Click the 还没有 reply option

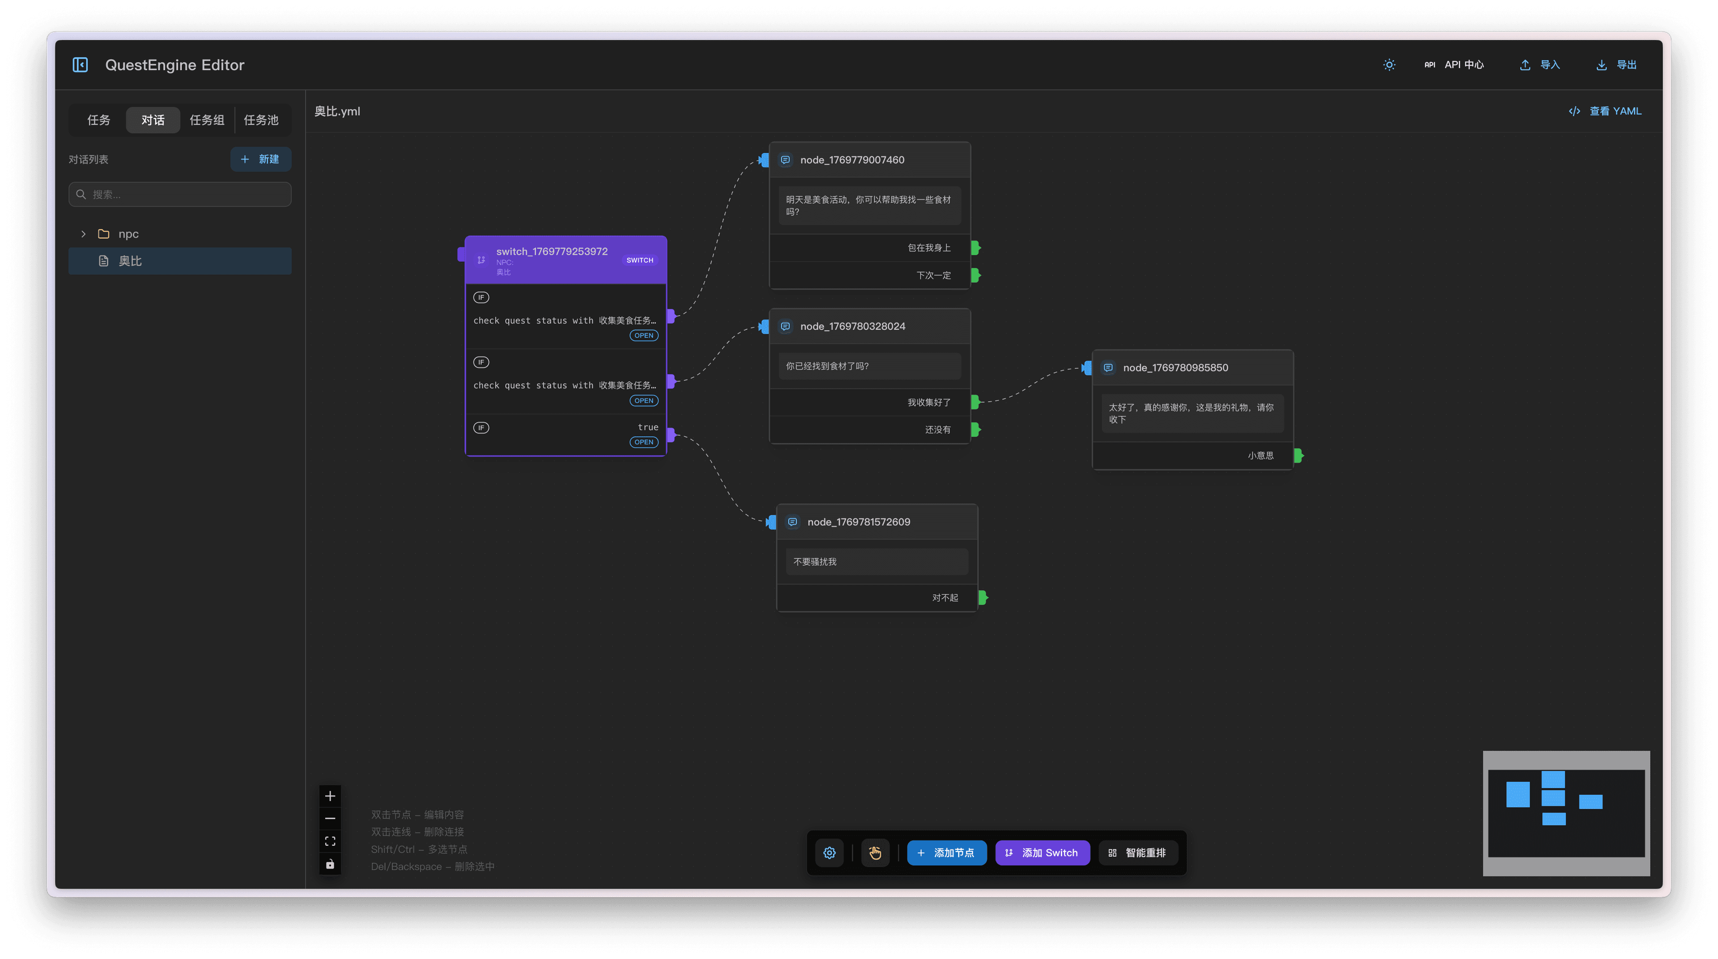870,430
